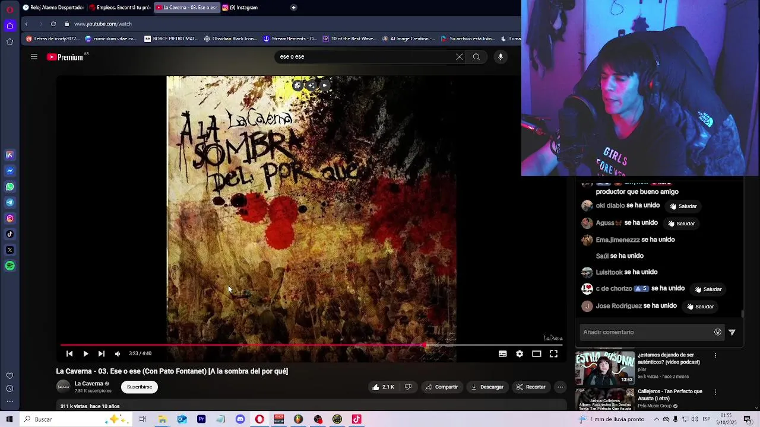Download the video with Descargar

tap(487, 387)
